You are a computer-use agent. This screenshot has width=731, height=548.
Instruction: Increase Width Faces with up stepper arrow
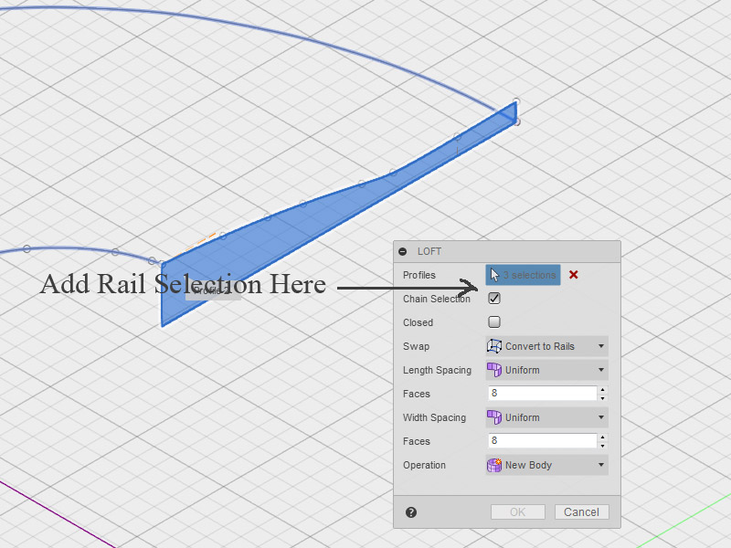tap(603, 437)
